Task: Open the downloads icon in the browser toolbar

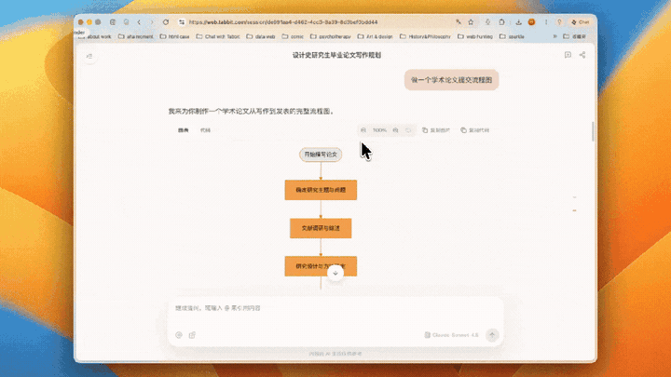Action: point(518,22)
